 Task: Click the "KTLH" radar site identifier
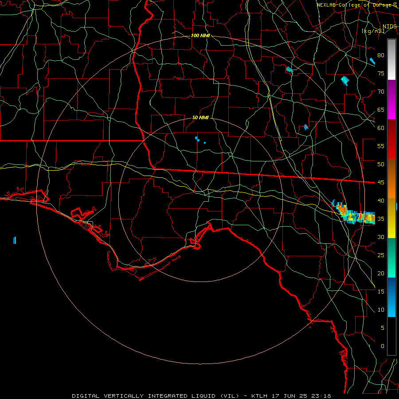point(259,396)
